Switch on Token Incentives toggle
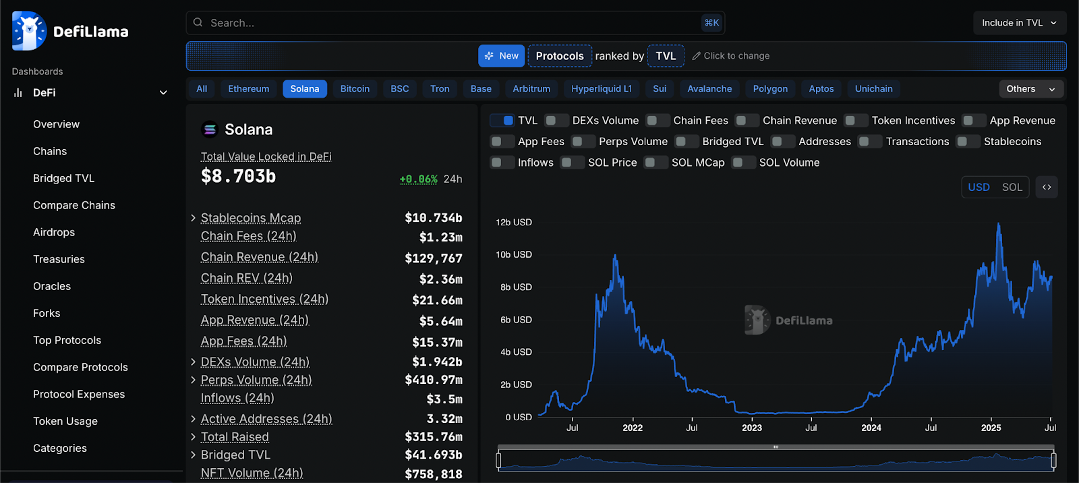This screenshot has width=1079, height=483. 856,121
